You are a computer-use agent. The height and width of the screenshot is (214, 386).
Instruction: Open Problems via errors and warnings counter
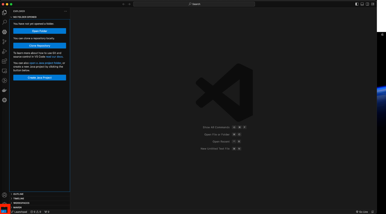coord(36,212)
